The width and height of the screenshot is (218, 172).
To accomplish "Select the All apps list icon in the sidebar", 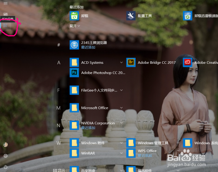I will (x=6, y=26).
